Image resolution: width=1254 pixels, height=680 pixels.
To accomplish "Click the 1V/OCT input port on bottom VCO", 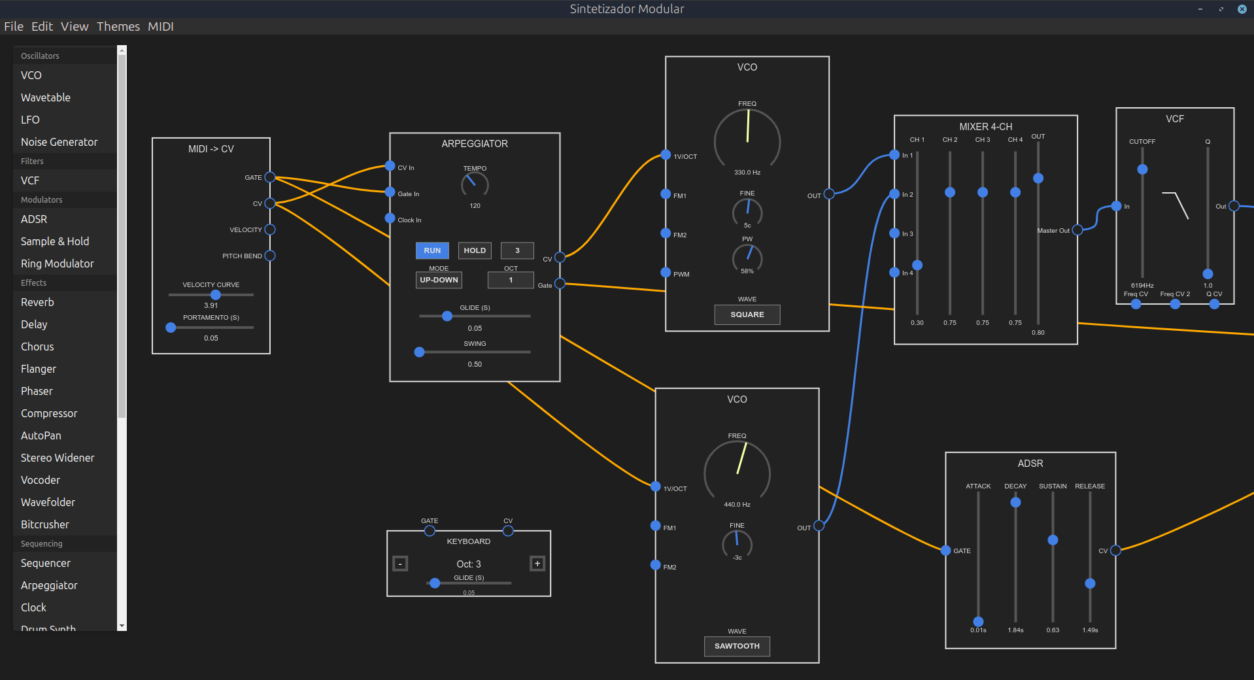I will click(655, 486).
